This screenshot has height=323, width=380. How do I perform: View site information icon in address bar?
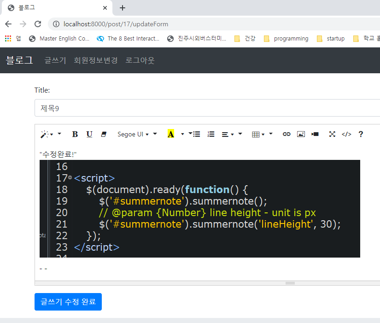point(56,24)
